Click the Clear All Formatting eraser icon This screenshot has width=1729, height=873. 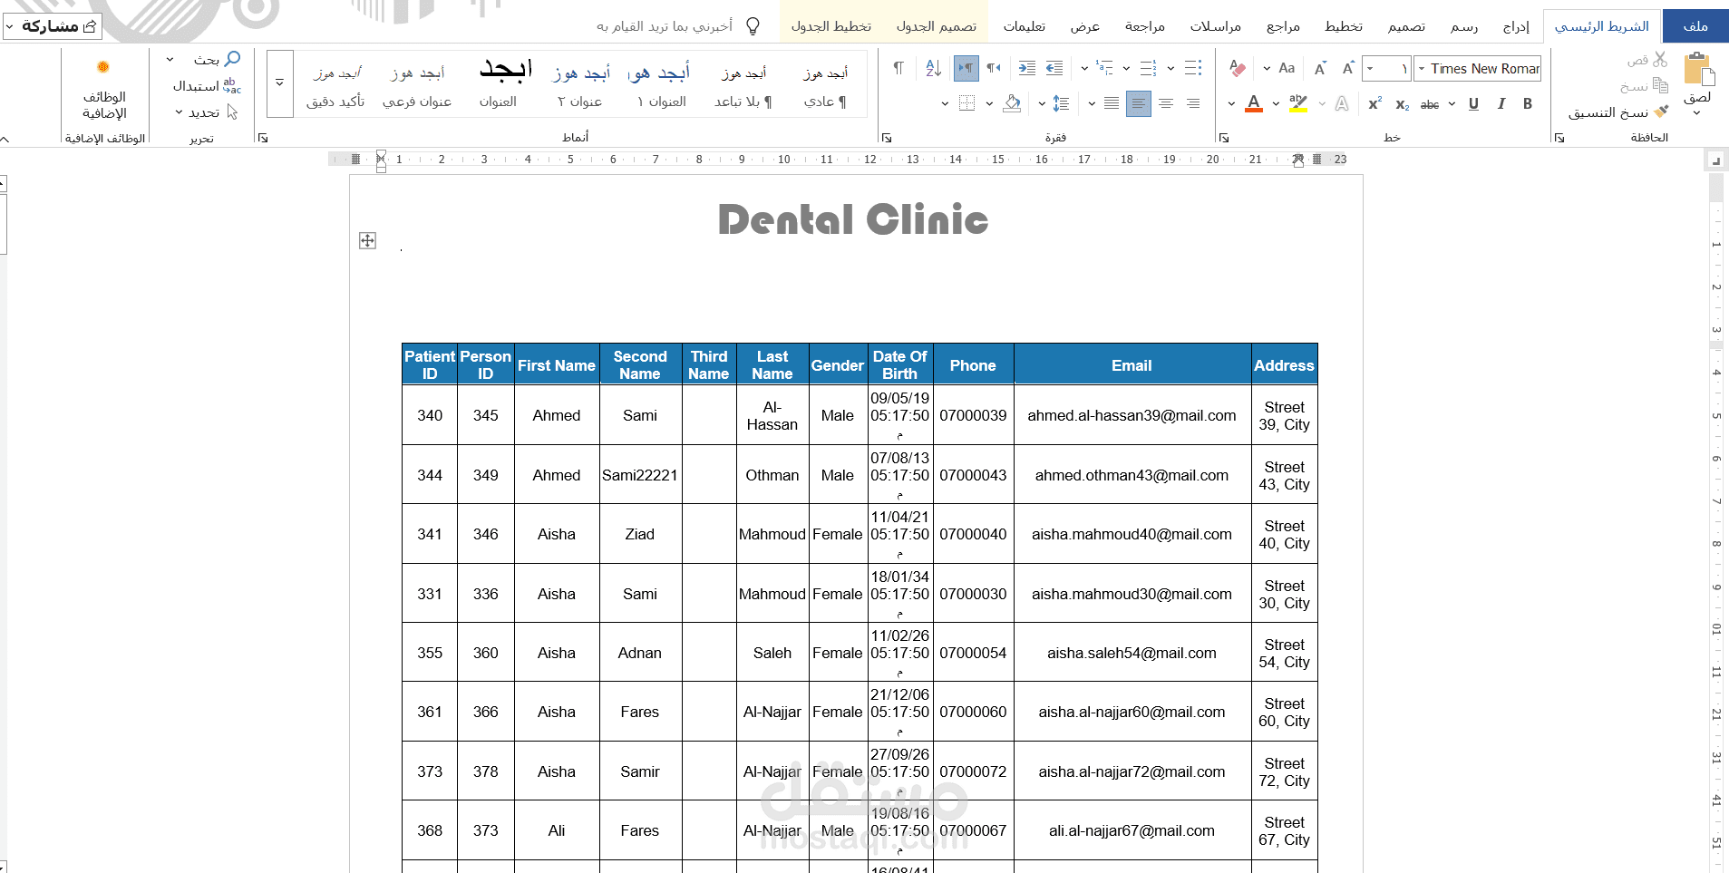click(x=1238, y=68)
